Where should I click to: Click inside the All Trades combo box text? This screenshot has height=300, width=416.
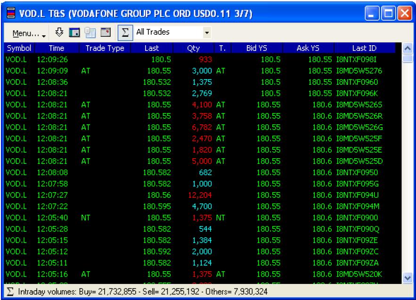(x=165, y=32)
